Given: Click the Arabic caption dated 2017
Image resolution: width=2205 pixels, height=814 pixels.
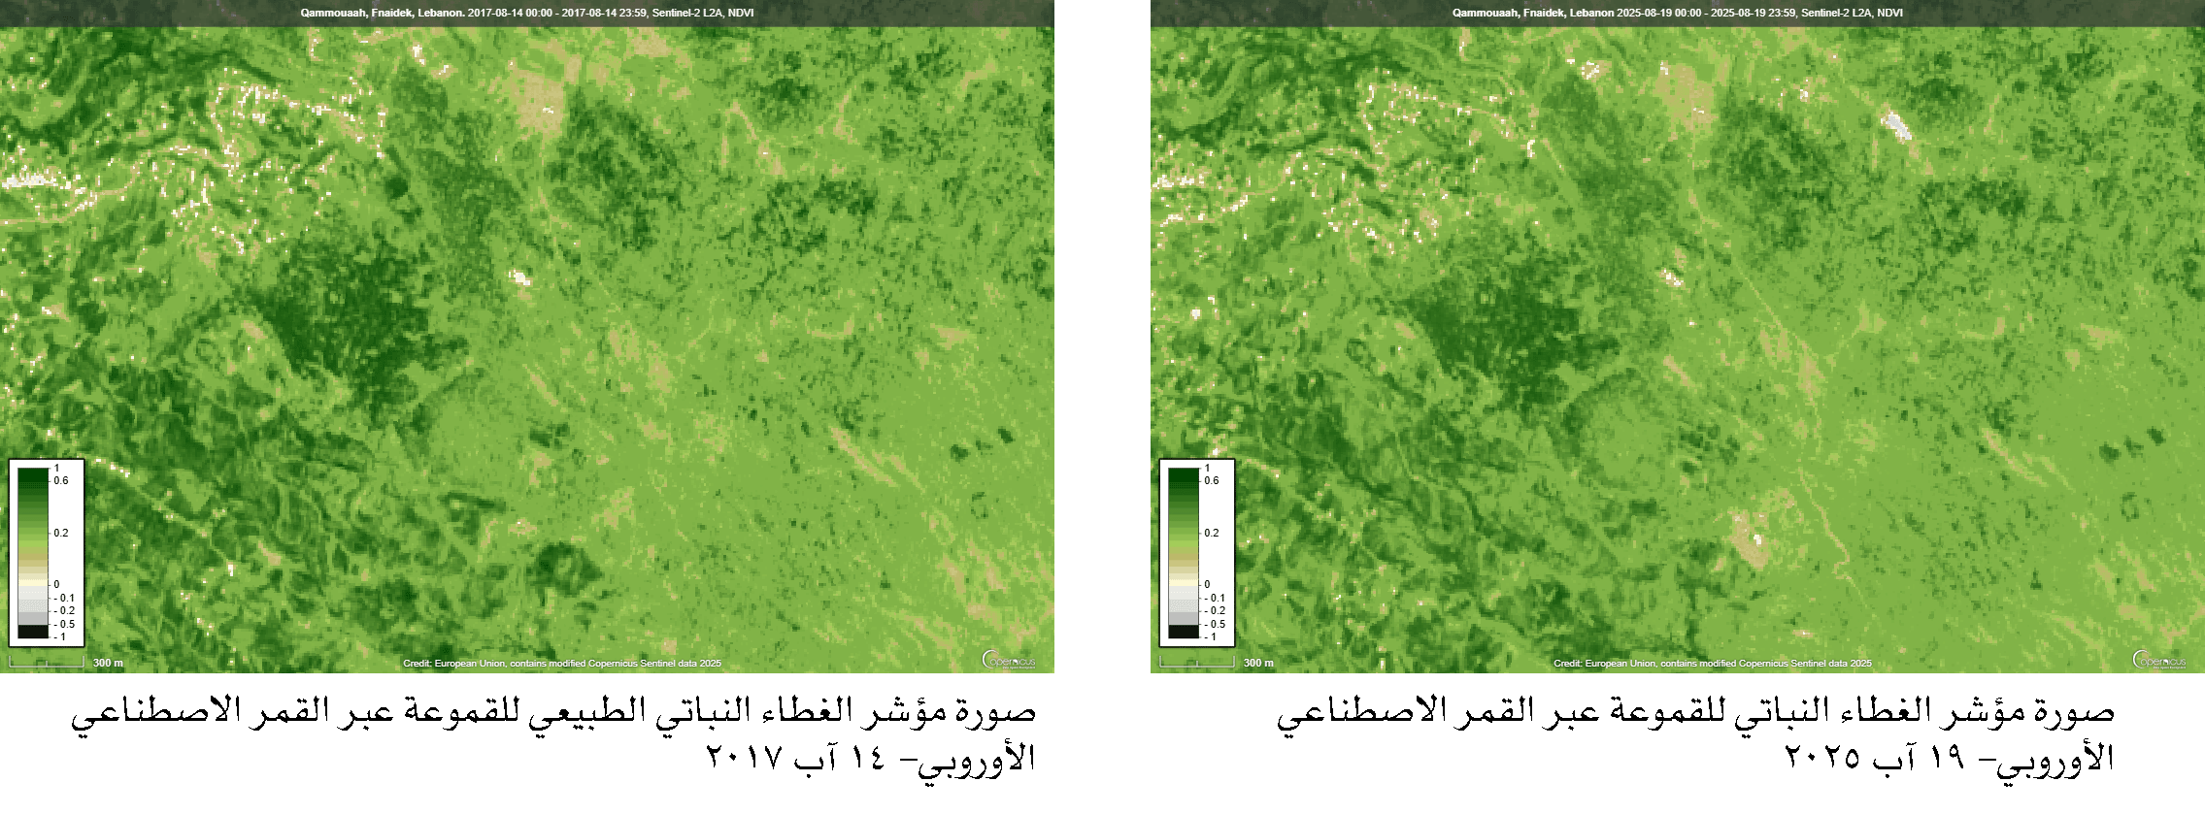Looking at the screenshot, I should (x=553, y=733).
